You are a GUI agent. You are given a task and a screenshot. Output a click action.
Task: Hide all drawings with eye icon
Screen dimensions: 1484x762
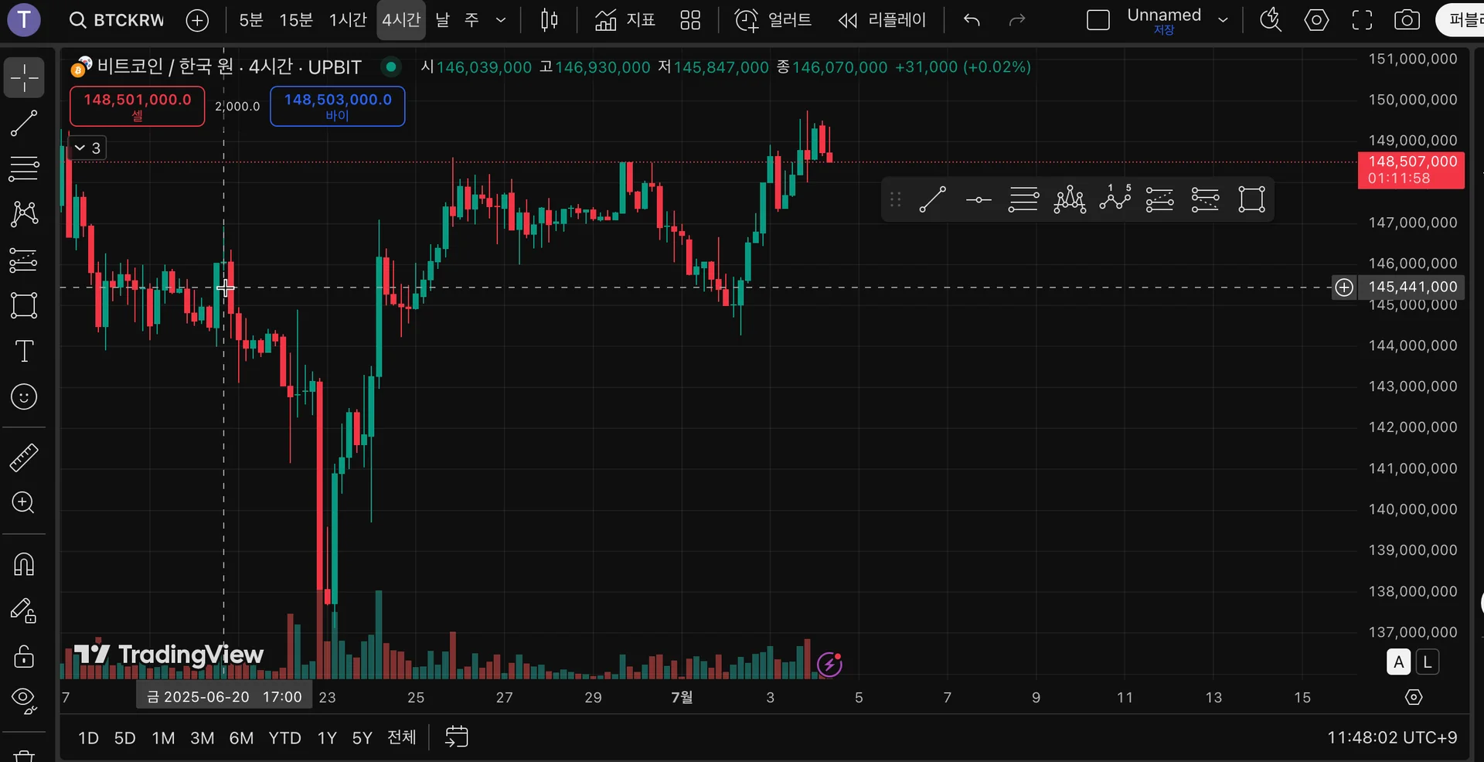coord(24,700)
